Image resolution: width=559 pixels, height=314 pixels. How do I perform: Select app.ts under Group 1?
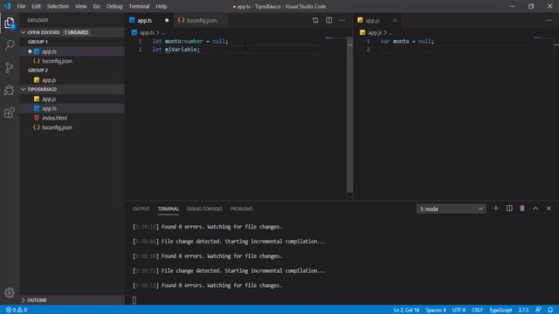pyautogui.click(x=72, y=51)
